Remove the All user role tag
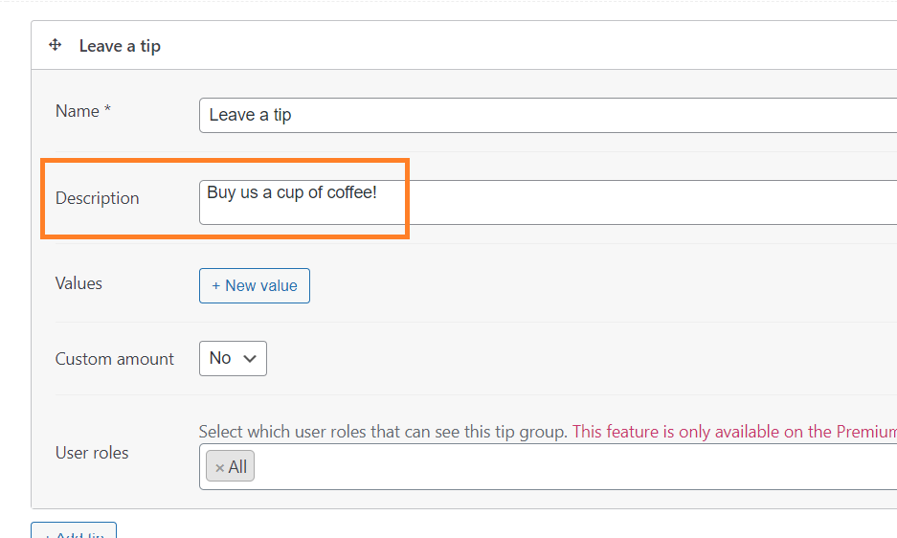This screenshot has height=538, width=897. pos(219,467)
